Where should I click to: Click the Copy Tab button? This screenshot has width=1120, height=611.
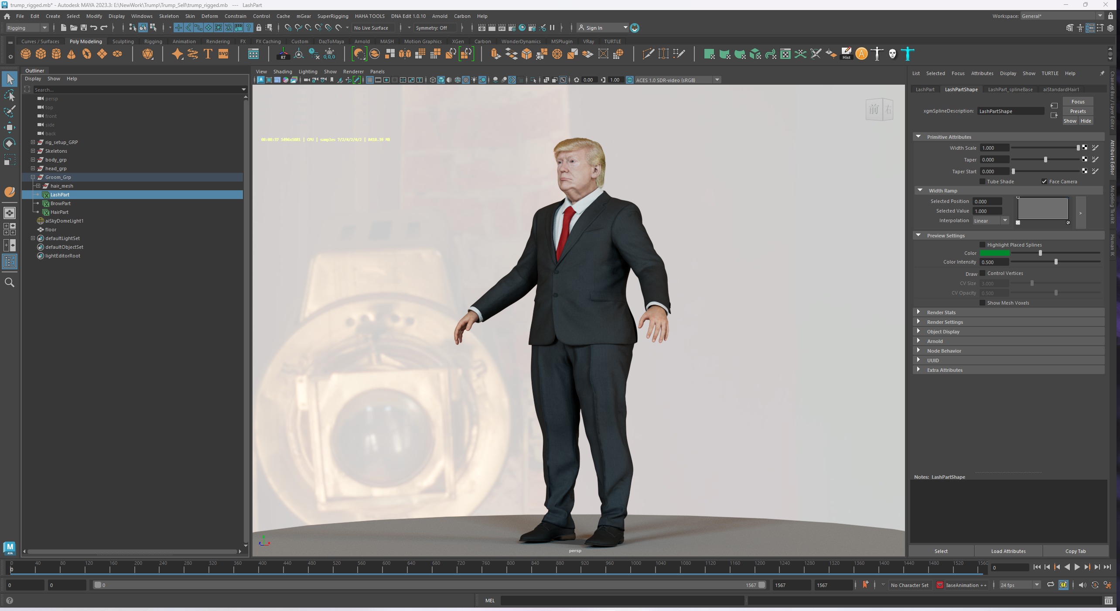1075,551
